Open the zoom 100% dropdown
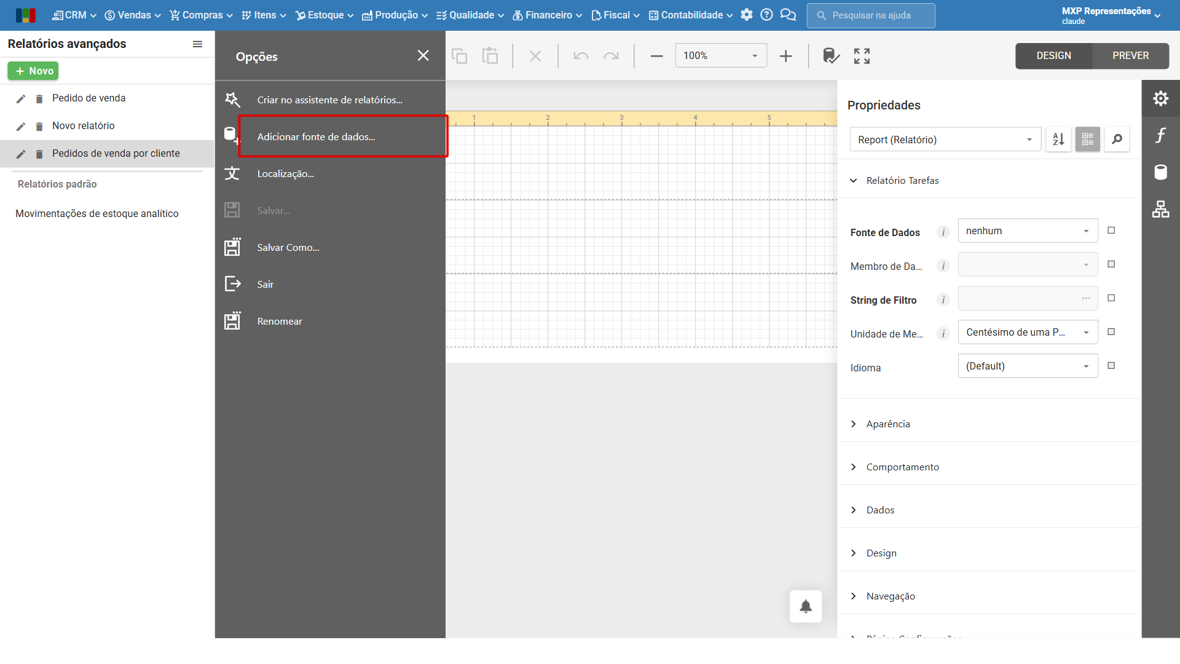This screenshot has width=1180, height=664. pyautogui.click(x=721, y=56)
